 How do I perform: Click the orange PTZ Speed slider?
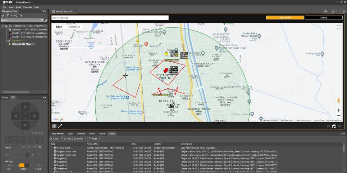click(x=22, y=165)
